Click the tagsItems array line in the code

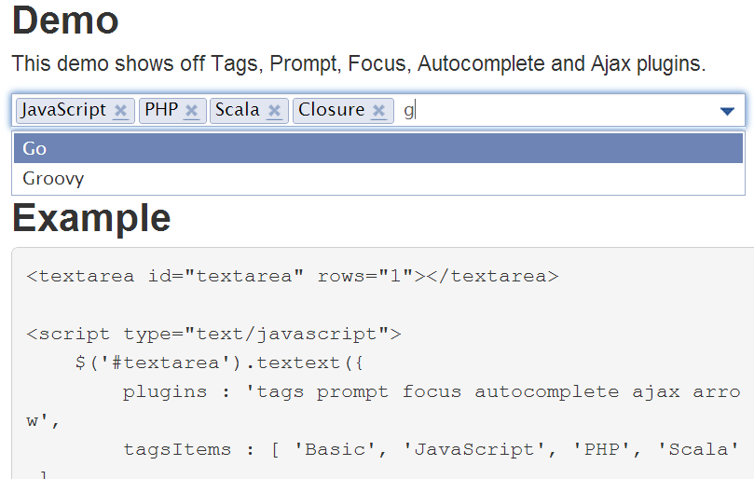(432, 449)
